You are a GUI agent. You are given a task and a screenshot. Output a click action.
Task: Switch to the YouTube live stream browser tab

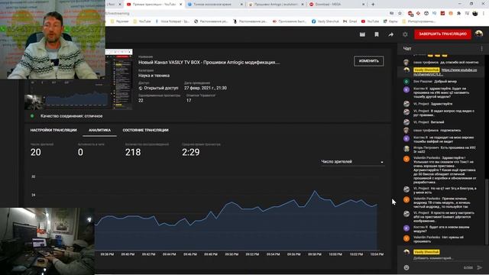pyautogui.click(x=154, y=5)
